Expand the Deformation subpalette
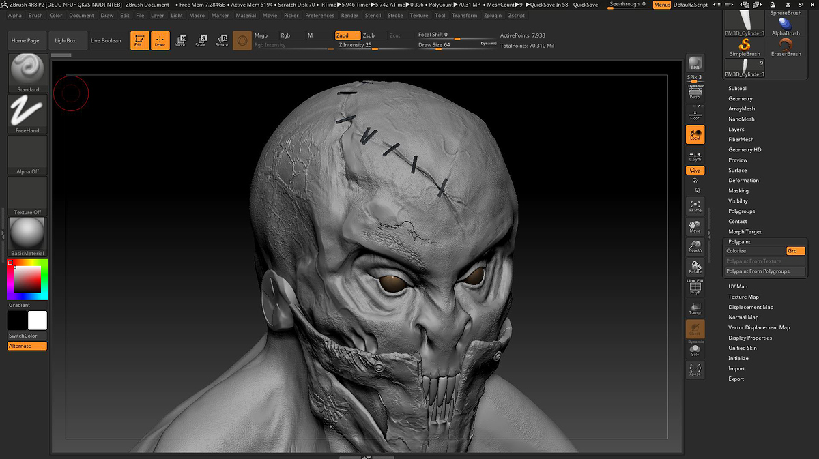The image size is (819, 459). 743,181
